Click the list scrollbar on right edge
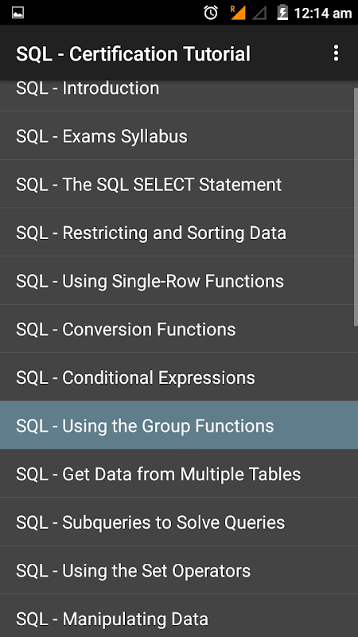The width and height of the screenshot is (358, 637). (x=356, y=207)
